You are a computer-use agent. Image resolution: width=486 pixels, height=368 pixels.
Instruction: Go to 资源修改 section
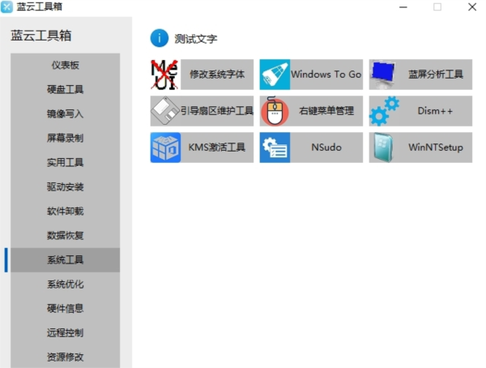click(65, 357)
